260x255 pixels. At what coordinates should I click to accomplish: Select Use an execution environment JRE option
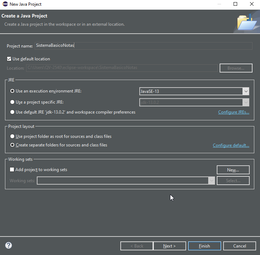12,91
